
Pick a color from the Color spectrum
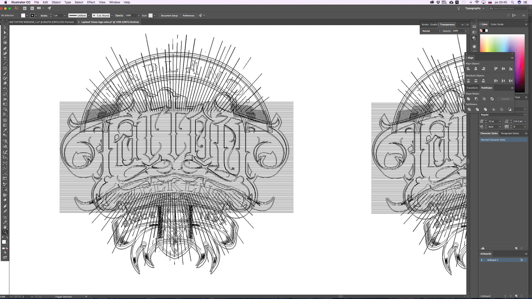[x=502, y=43]
